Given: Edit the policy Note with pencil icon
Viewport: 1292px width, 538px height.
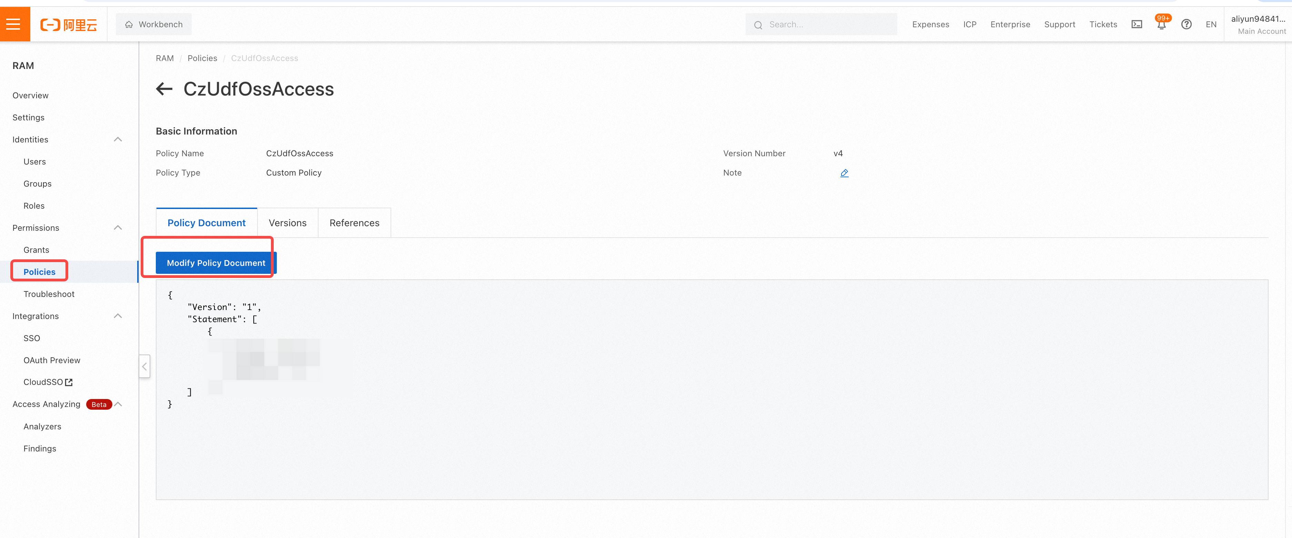Looking at the screenshot, I should pos(844,173).
